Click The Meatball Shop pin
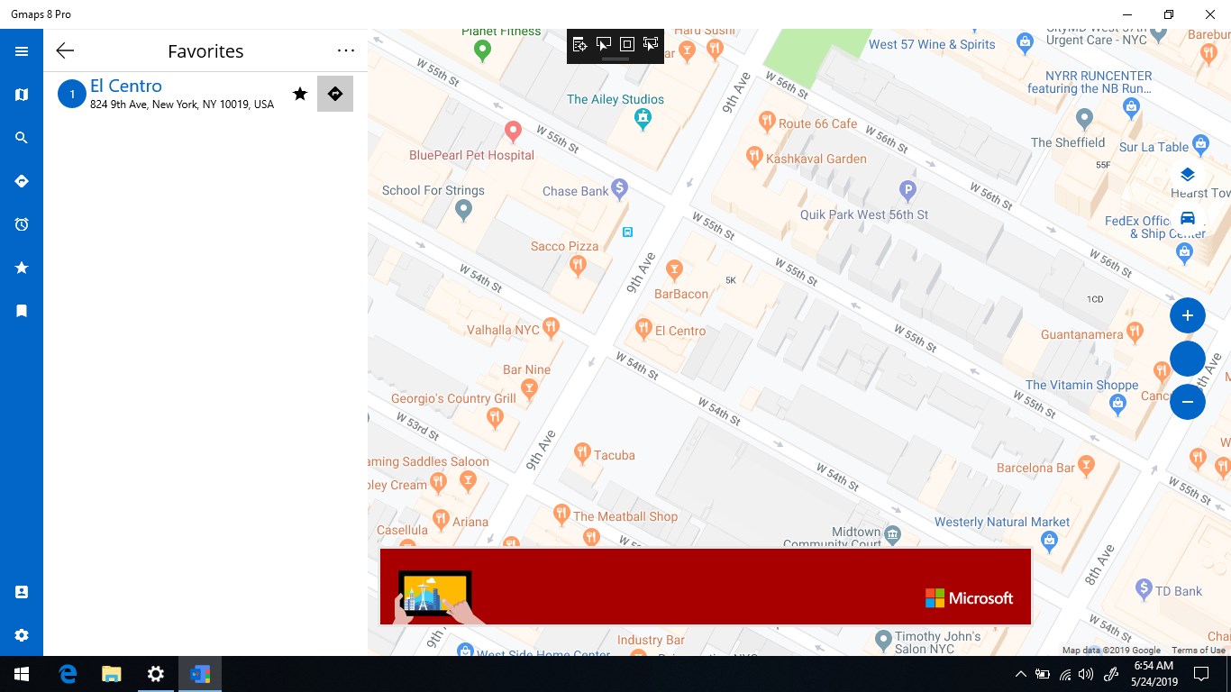Viewport: 1231px width, 692px height. click(x=561, y=514)
